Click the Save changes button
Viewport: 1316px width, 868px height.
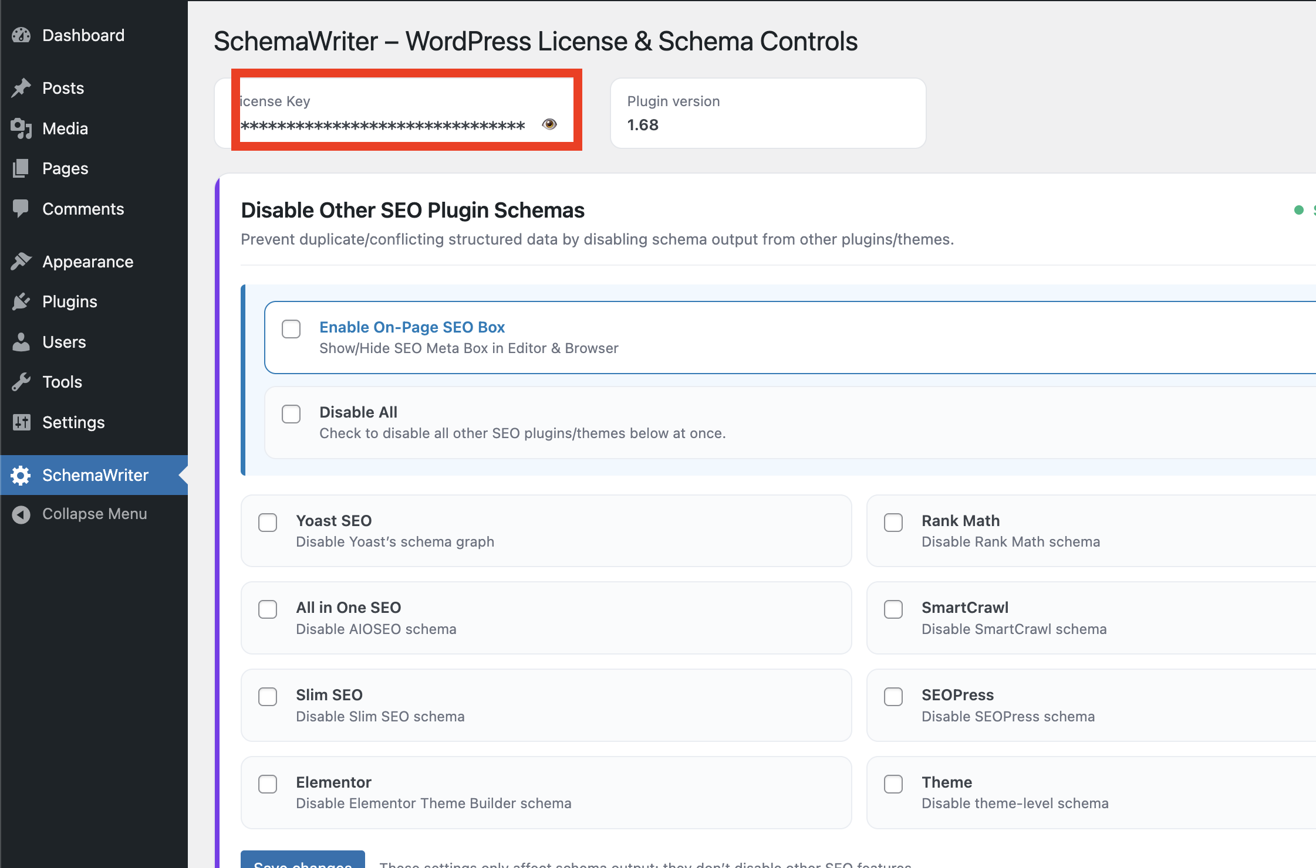303,861
